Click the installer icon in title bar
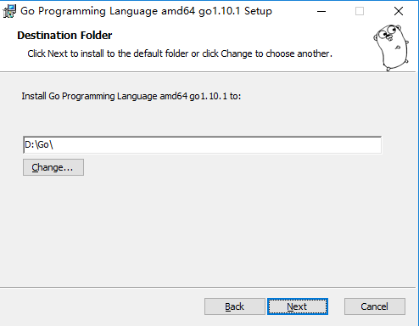The height and width of the screenshot is (326, 419). coord(9,11)
